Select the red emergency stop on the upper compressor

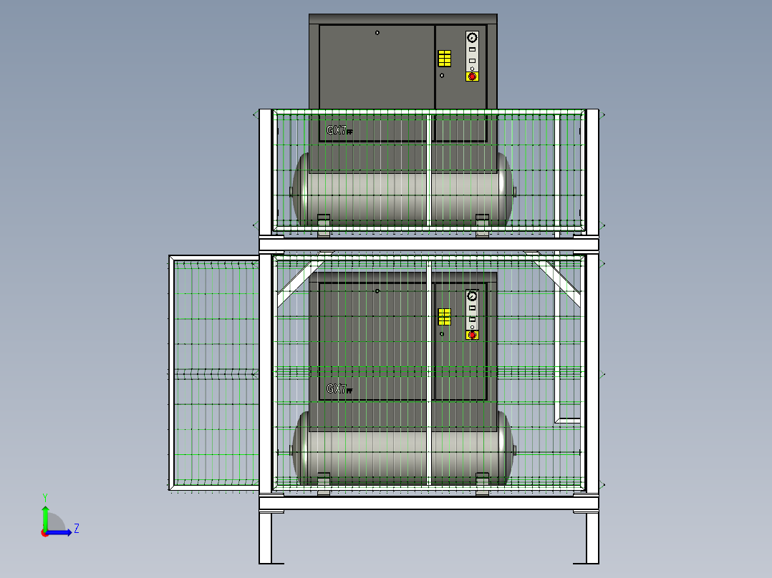tap(472, 77)
